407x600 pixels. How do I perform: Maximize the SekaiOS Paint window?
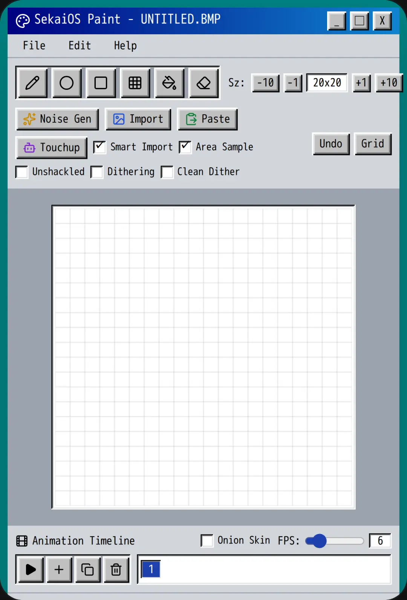point(360,21)
